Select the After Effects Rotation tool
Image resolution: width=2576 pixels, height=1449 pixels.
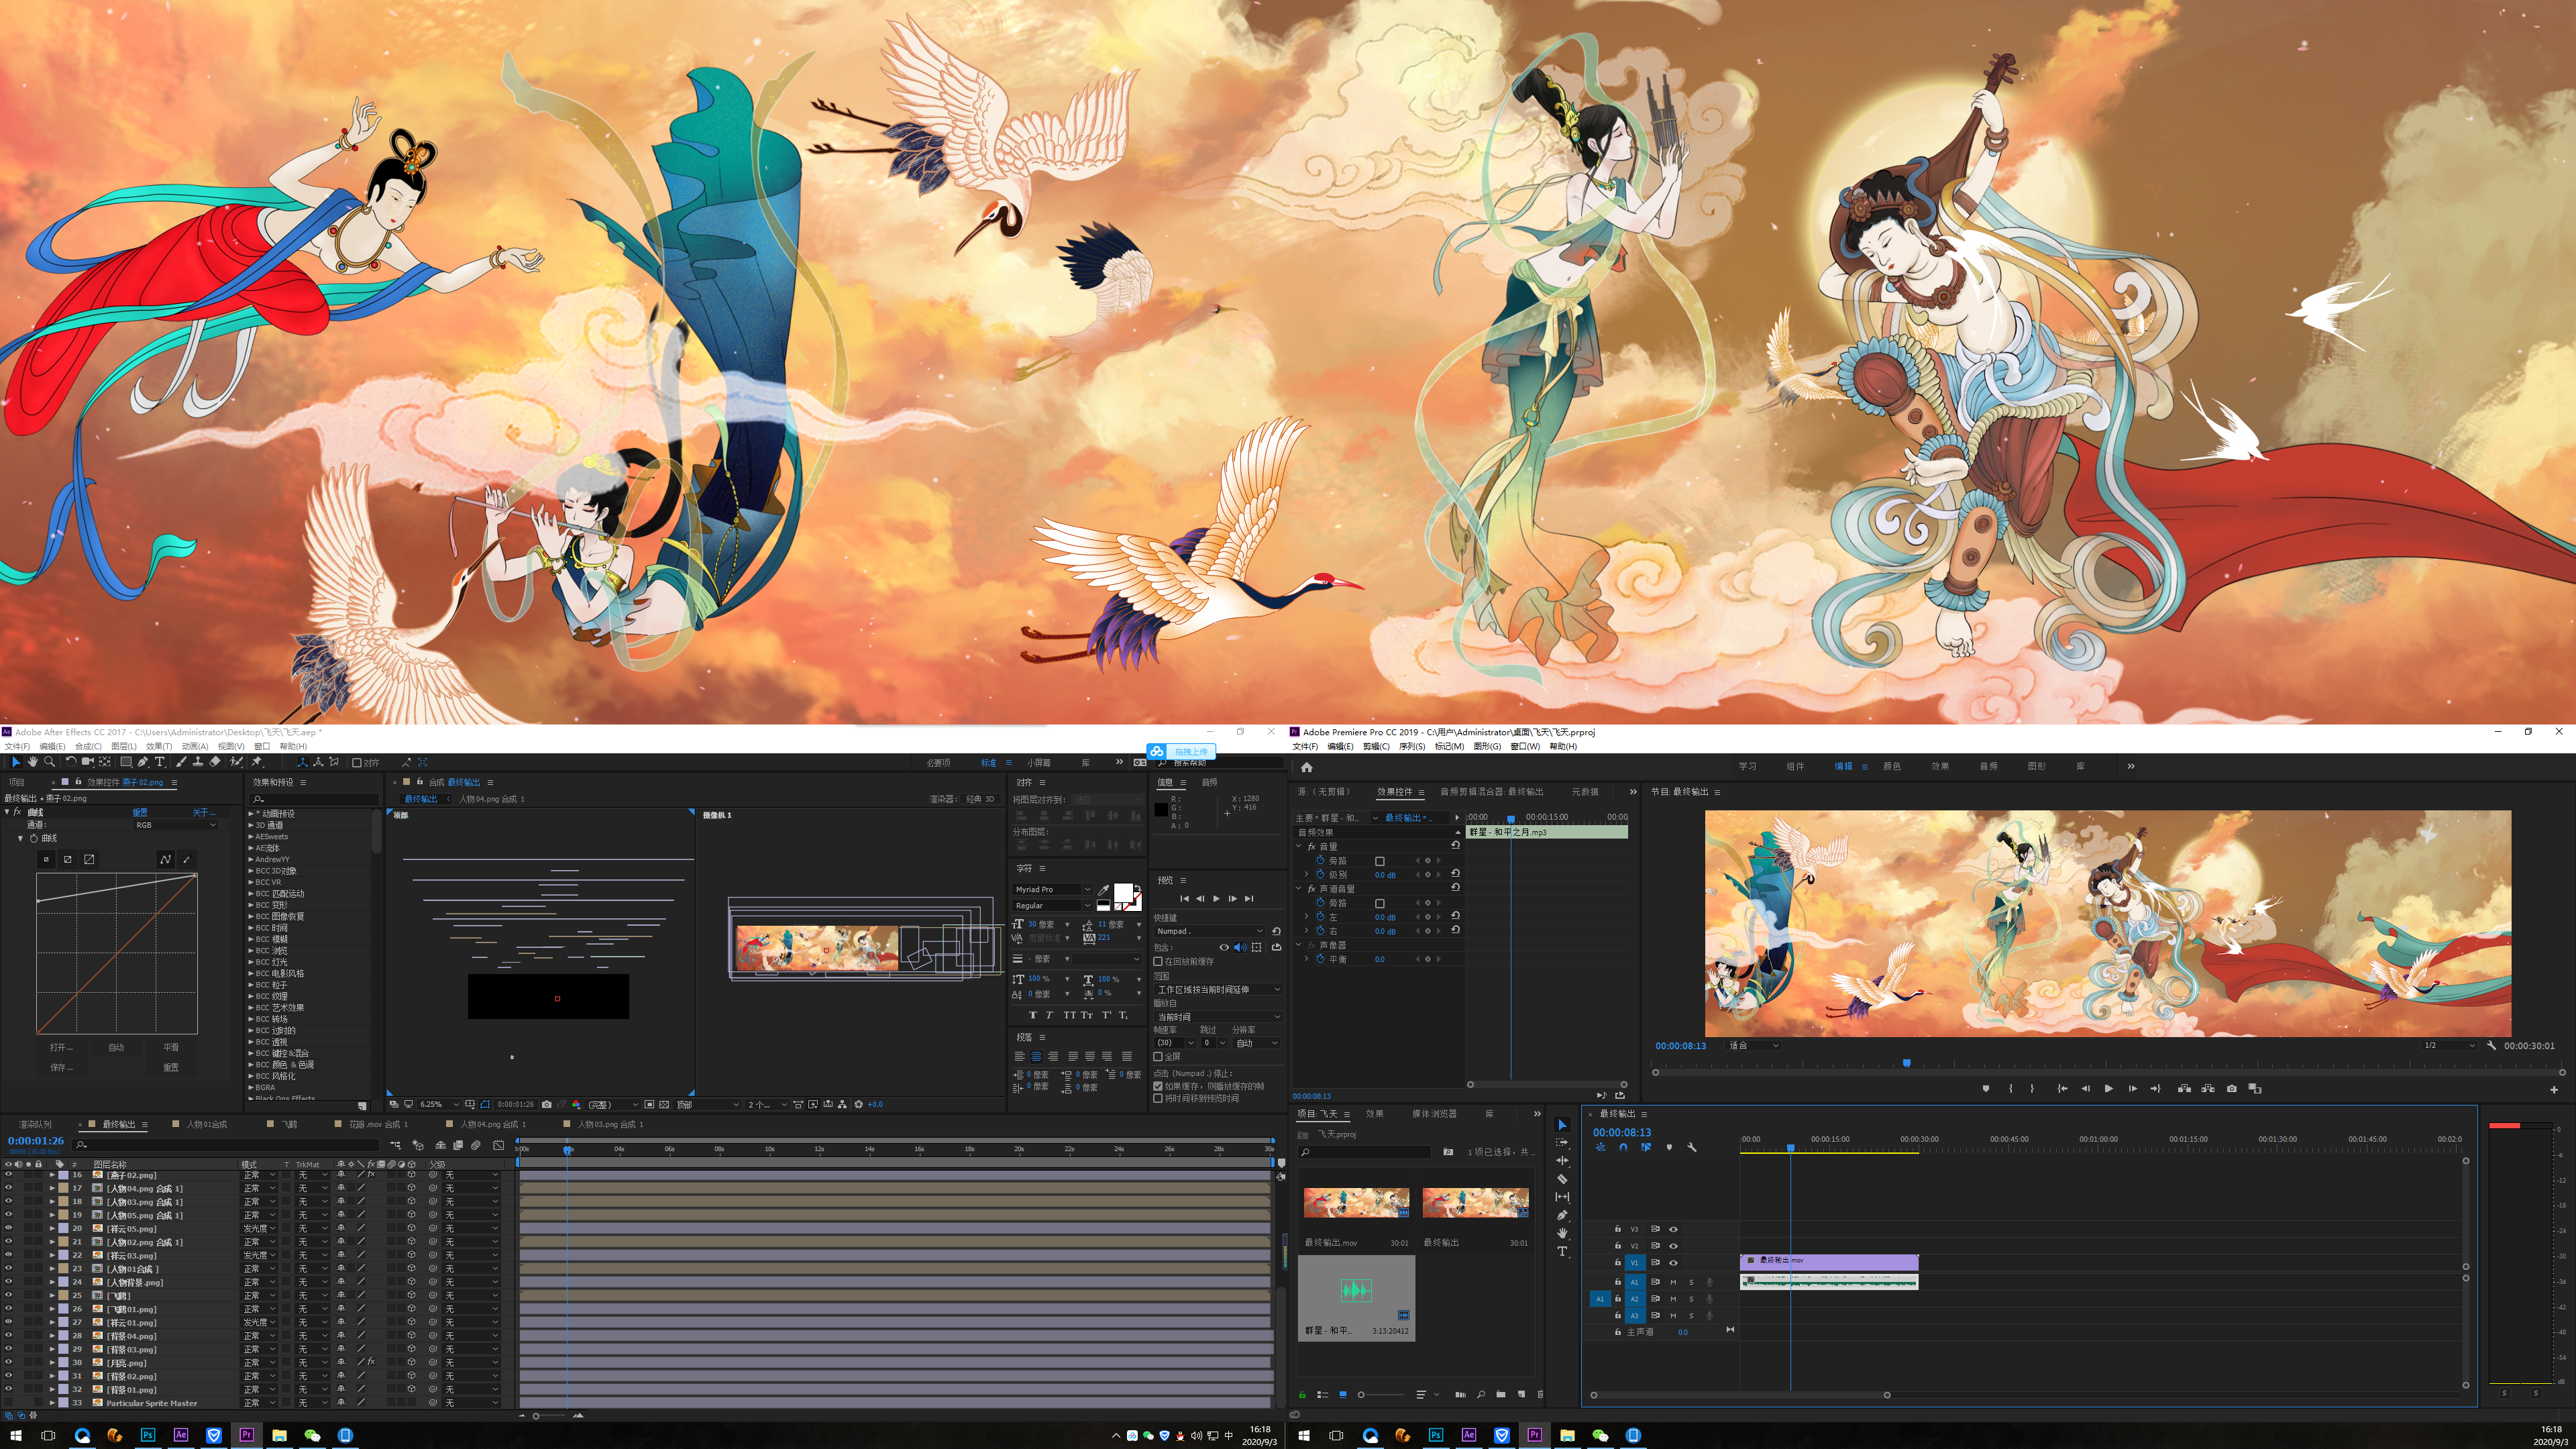click(70, 762)
